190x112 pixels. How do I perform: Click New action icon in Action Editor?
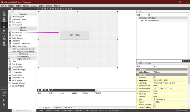click(x=39, y=90)
